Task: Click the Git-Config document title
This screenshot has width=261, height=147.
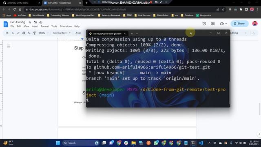Action: (x=18, y=22)
